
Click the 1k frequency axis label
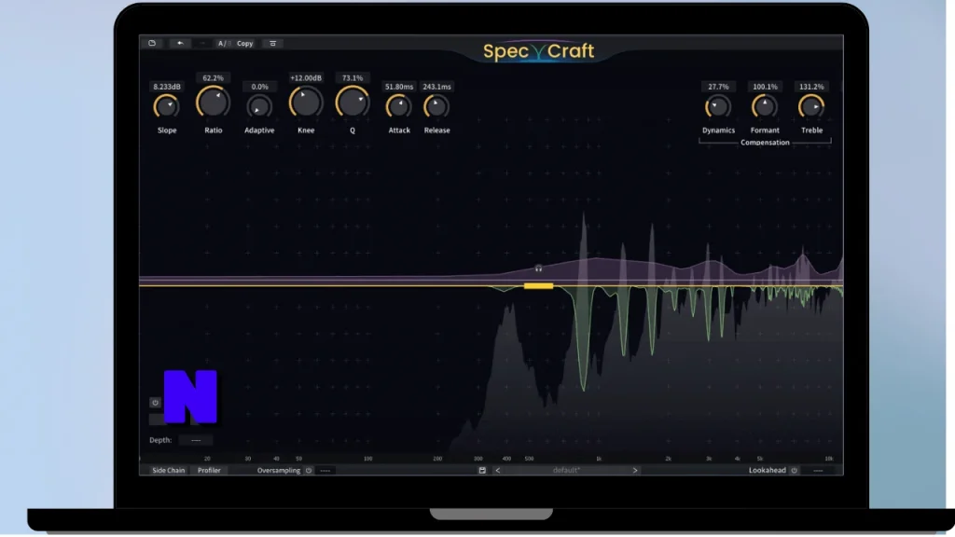tap(599, 459)
